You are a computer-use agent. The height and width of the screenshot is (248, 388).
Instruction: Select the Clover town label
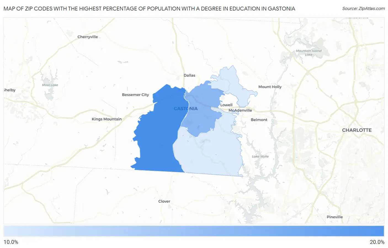(164, 201)
